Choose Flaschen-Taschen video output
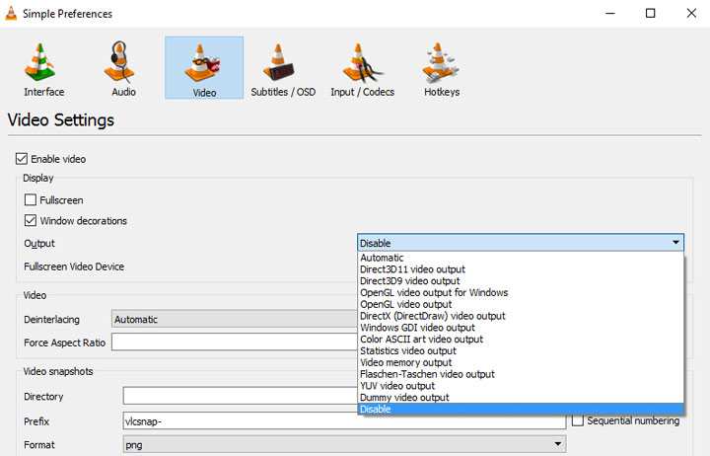 click(521, 374)
